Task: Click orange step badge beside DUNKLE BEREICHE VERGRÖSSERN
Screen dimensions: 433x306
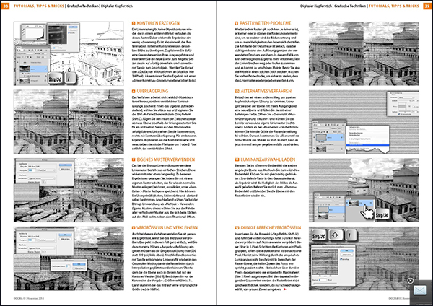Action: (x=237, y=228)
